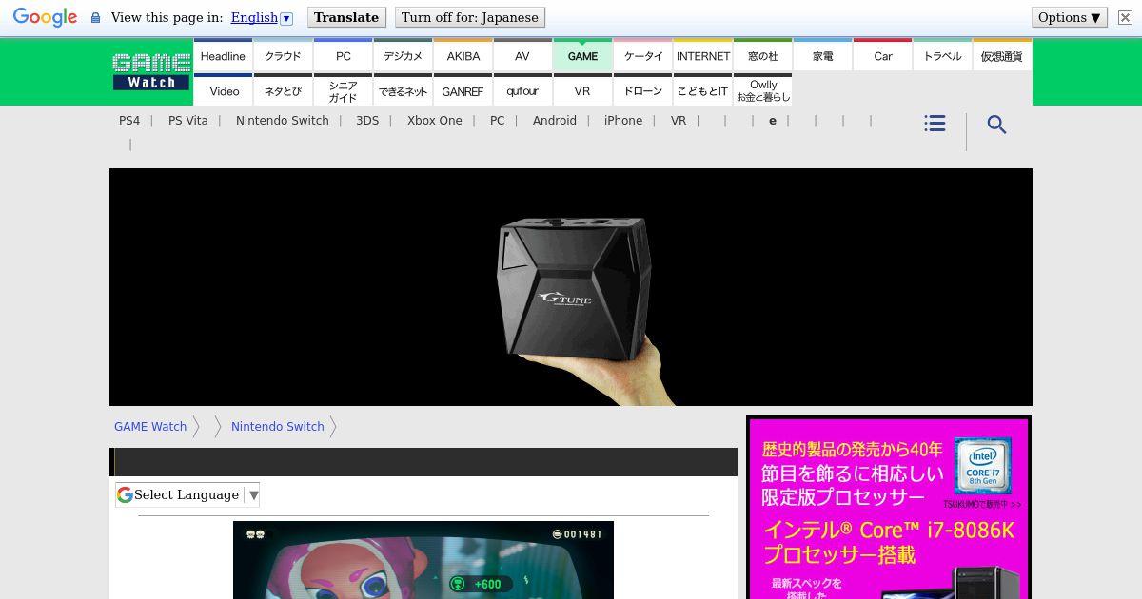Open the ケータイ tab

point(642,55)
